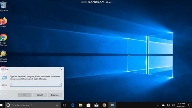Image resolution: width=192 pixels, height=108 pixels.
Task: Select the Google Chrome desktop shortcut
Action: [3, 40]
